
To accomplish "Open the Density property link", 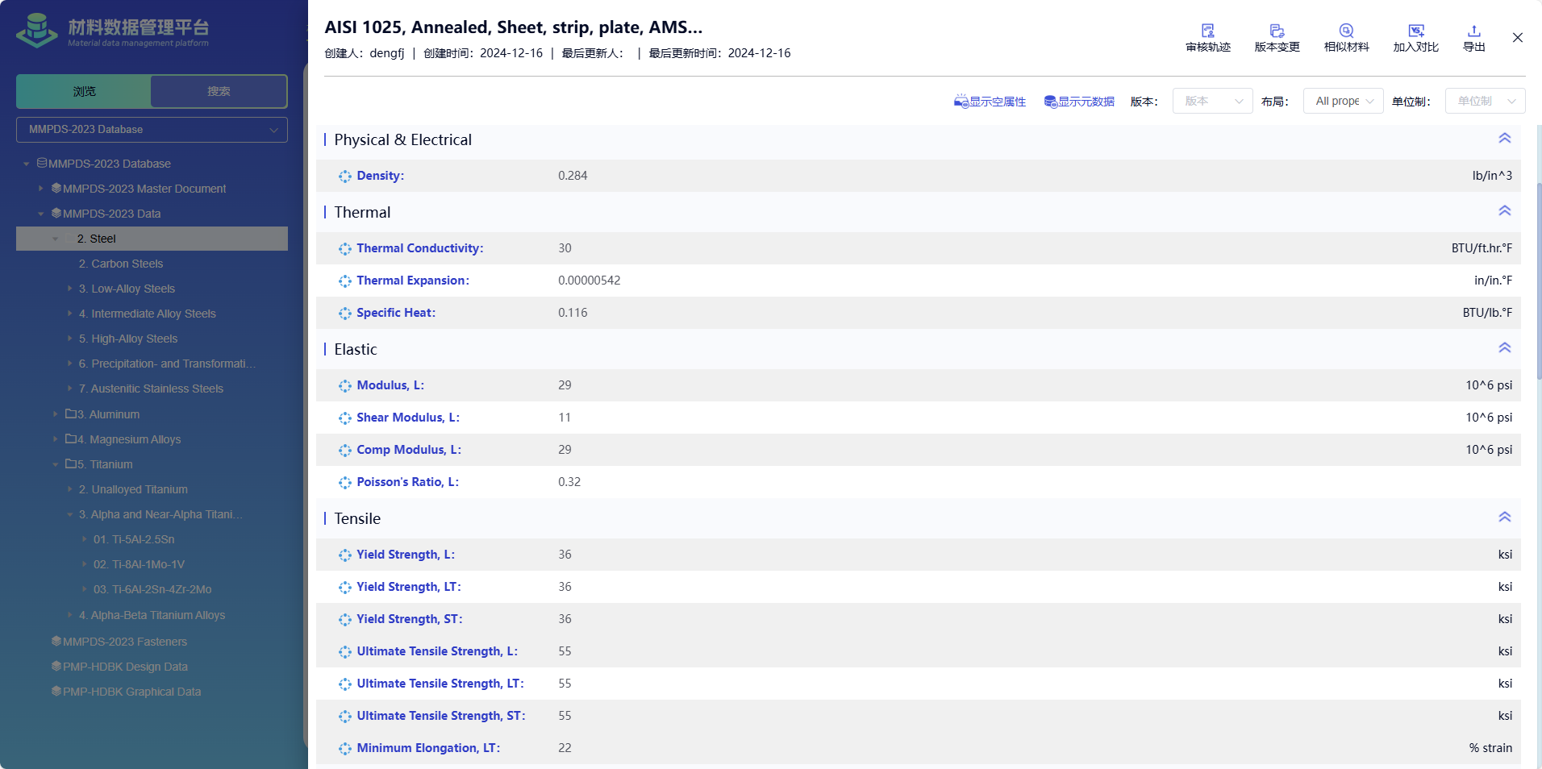I will pos(381,176).
